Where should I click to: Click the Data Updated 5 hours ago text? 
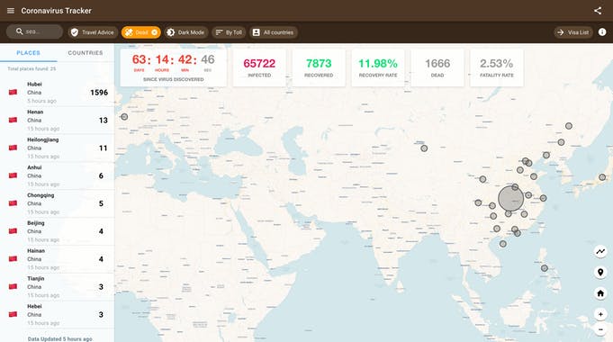tap(59, 339)
